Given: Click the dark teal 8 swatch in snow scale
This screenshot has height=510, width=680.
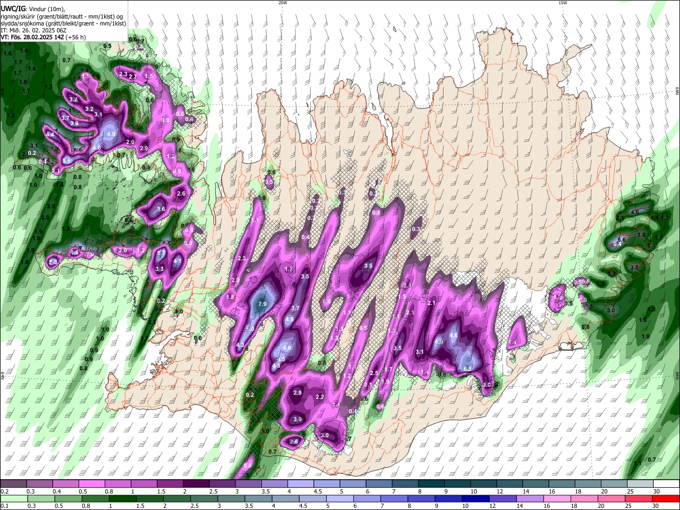Looking at the screenshot, I should point(431,484).
